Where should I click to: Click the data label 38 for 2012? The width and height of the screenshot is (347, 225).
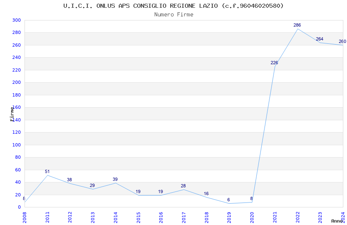coord(69,180)
